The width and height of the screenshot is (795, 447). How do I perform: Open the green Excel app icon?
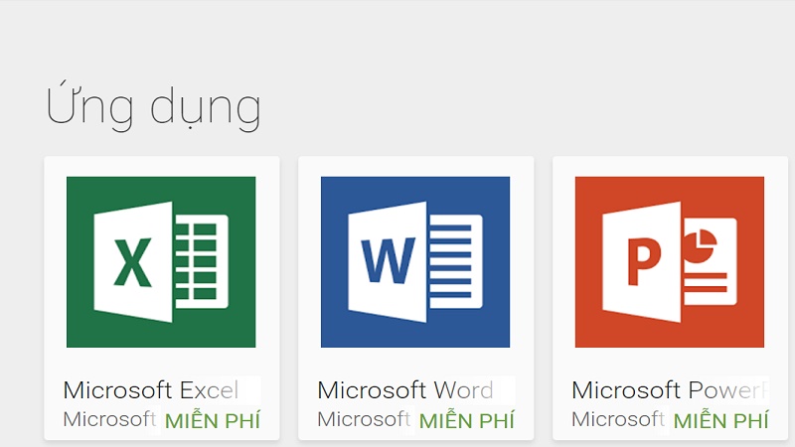click(x=161, y=261)
